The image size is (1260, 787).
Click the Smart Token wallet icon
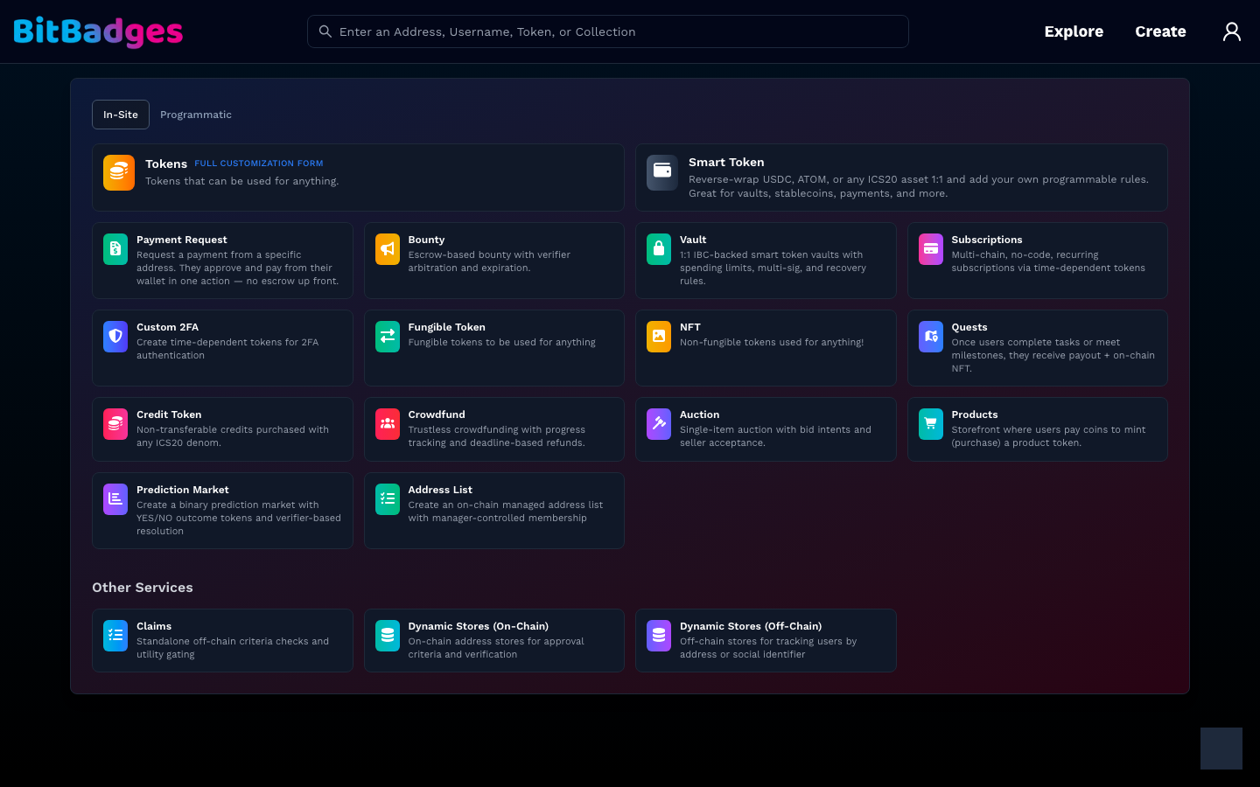click(662, 172)
